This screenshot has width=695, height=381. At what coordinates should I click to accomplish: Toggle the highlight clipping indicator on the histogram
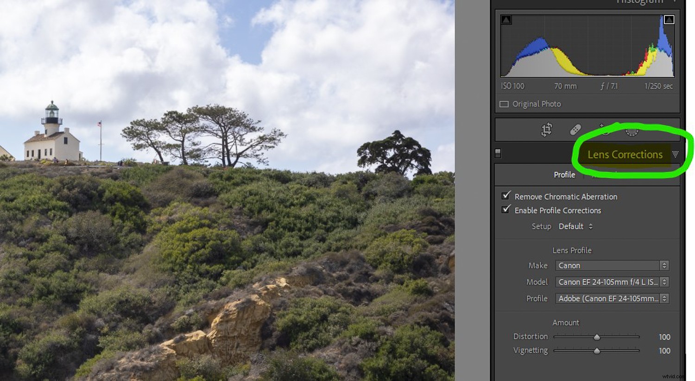[669, 19]
